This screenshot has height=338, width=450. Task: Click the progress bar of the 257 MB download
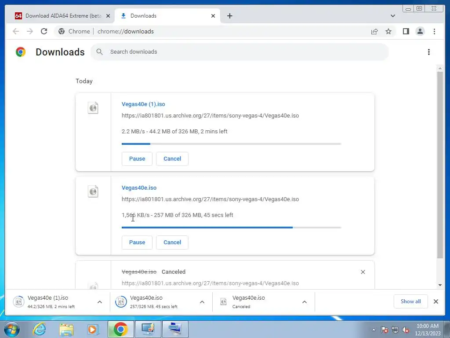tap(231, 228)
